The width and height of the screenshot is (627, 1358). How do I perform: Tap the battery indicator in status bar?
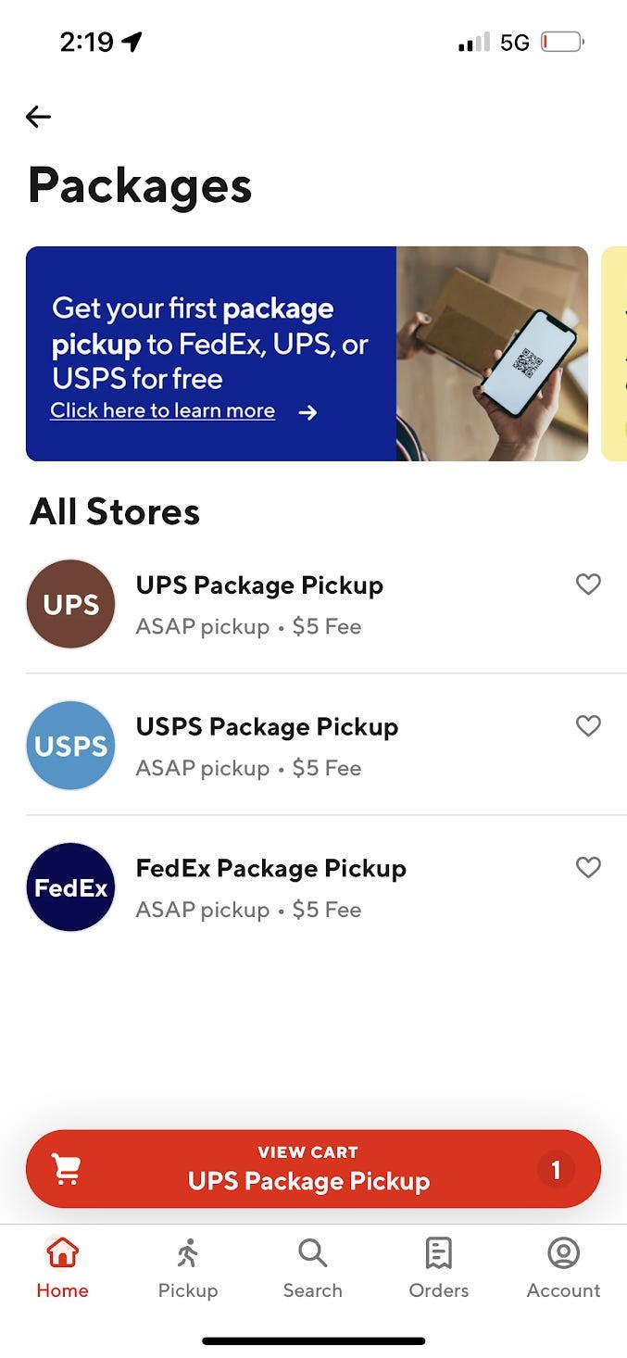coord(562,42)
